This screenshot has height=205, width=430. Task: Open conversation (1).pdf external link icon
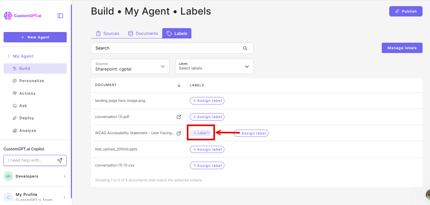179,117
